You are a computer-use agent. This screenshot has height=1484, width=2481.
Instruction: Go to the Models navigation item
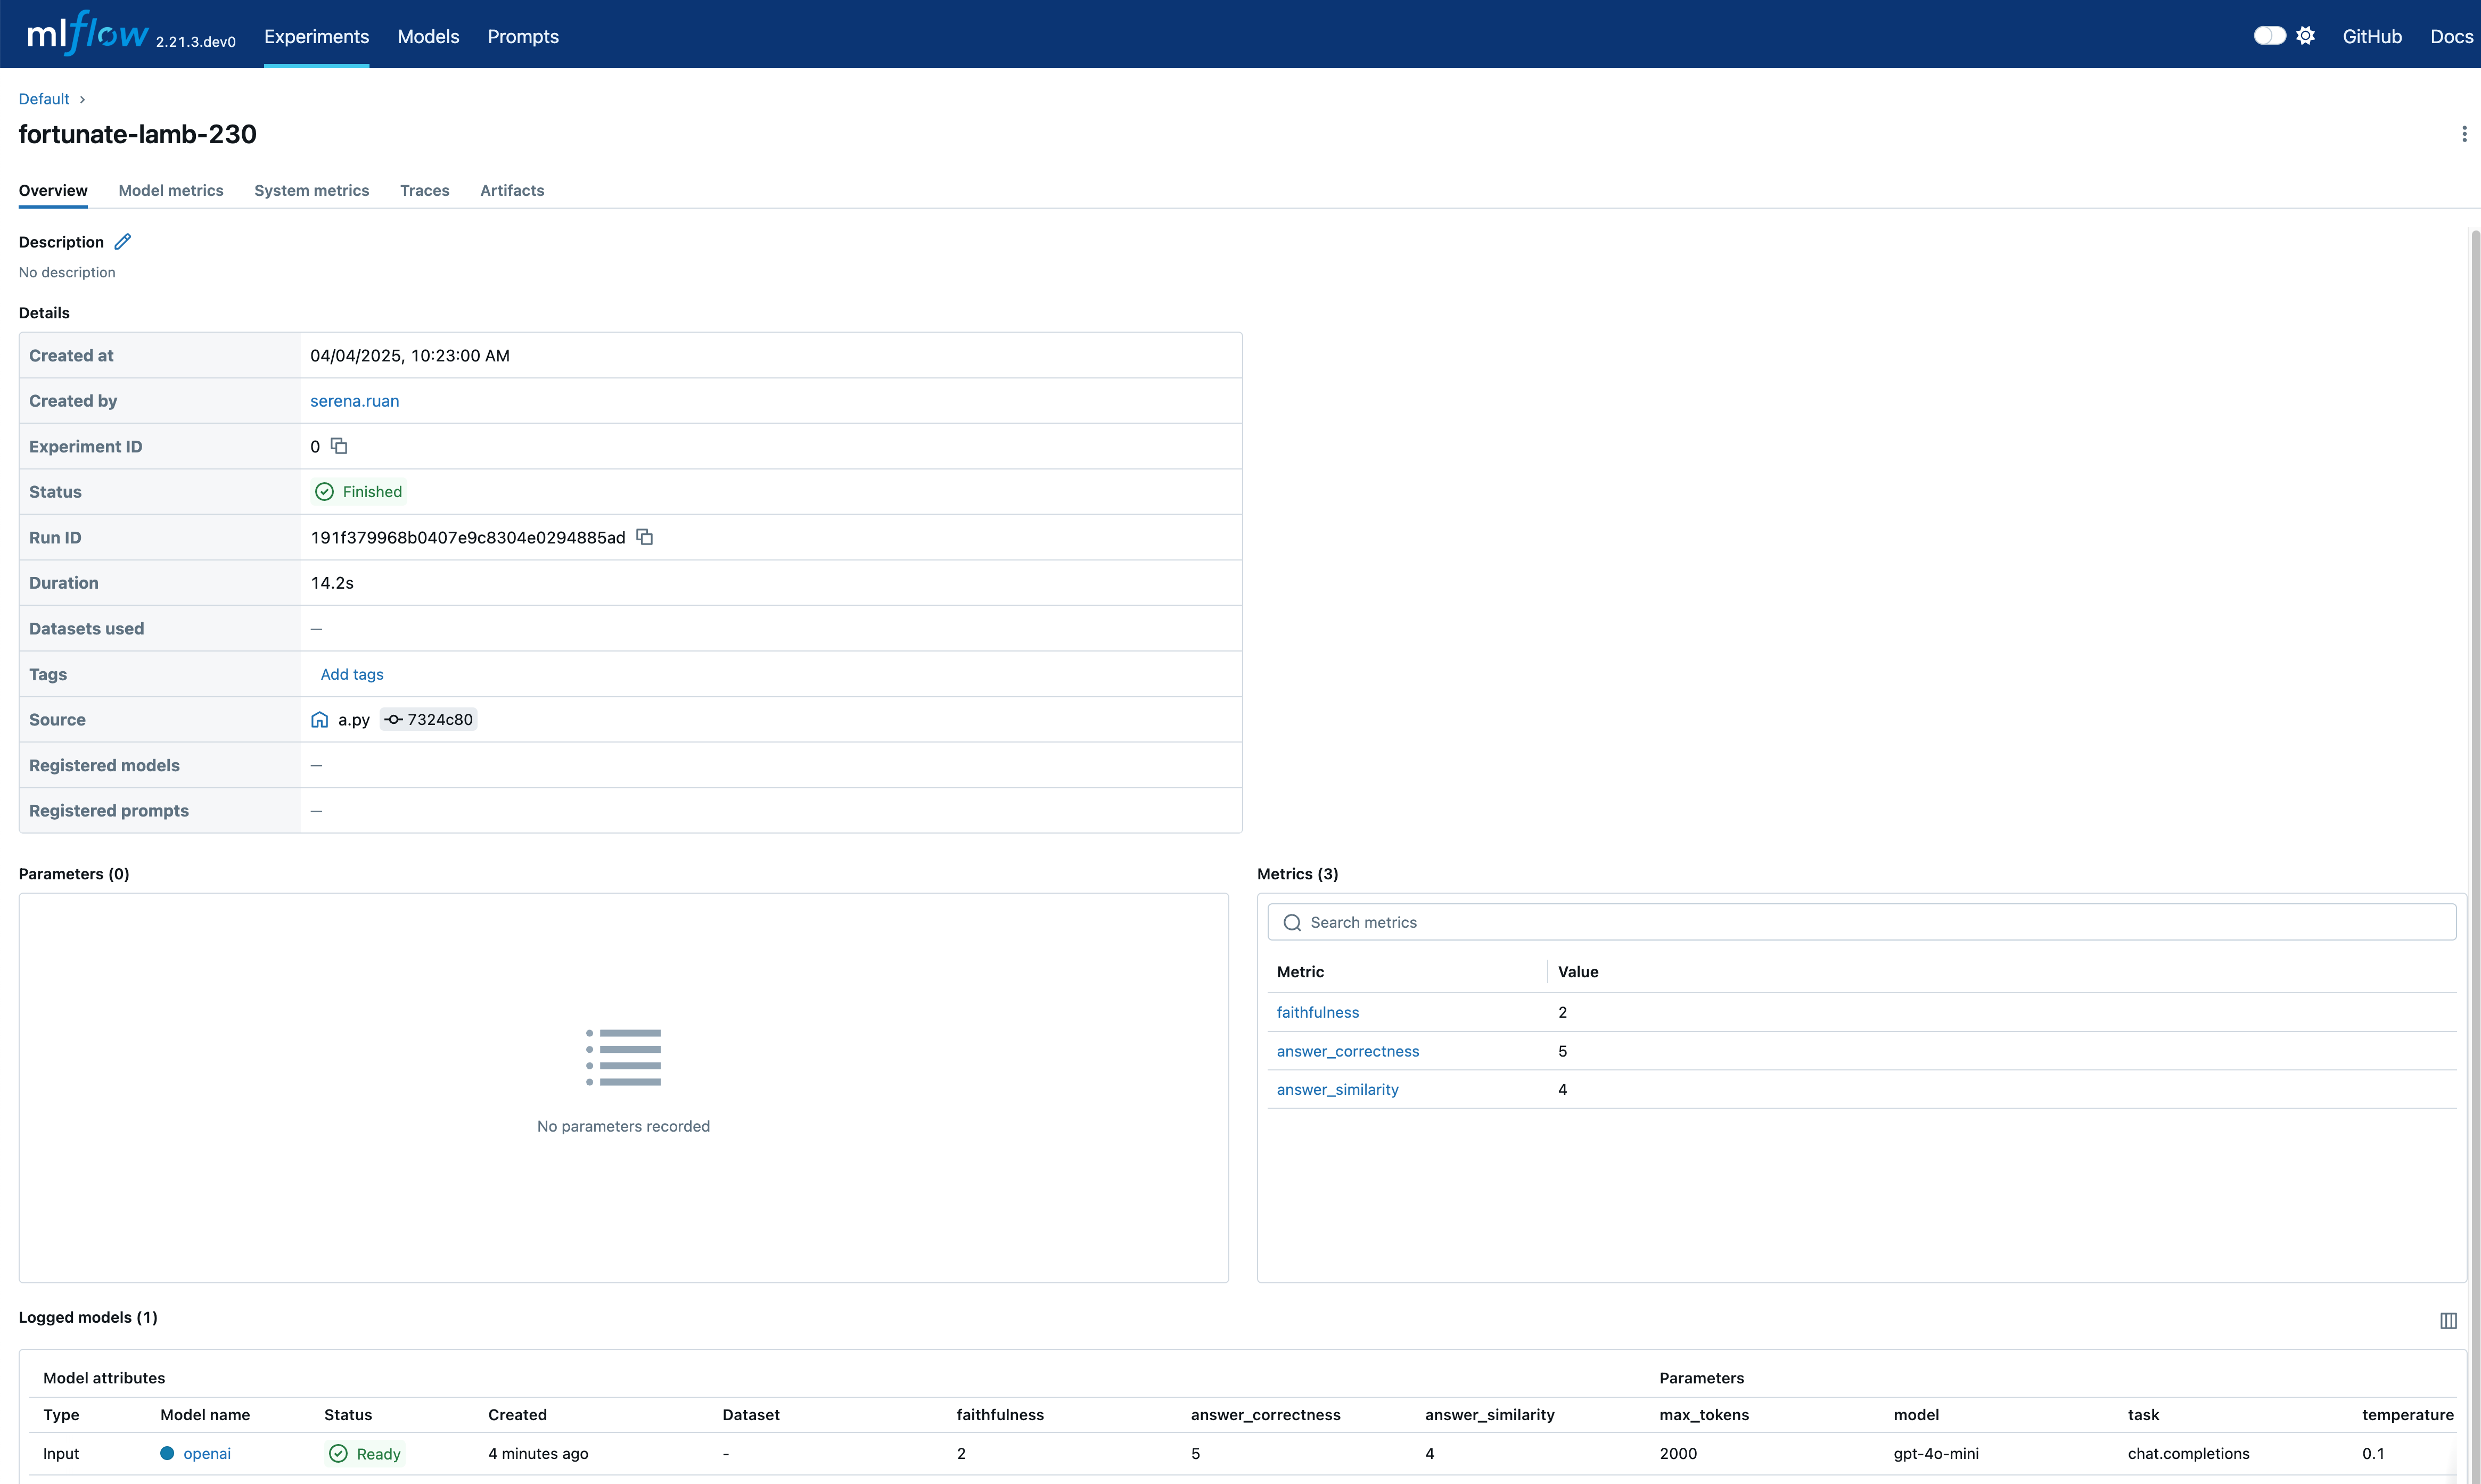coord(428,36)
